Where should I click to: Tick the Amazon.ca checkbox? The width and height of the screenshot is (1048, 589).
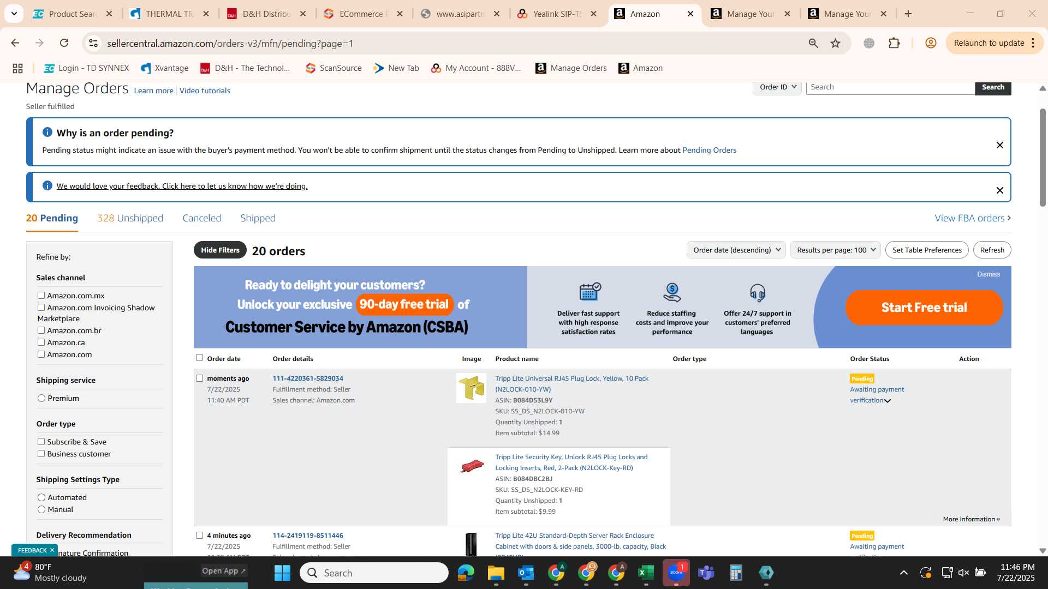[41, 342]
